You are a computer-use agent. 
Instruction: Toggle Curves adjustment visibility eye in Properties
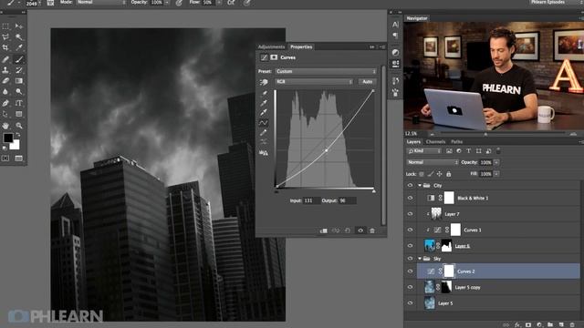(x=360, y=231)
